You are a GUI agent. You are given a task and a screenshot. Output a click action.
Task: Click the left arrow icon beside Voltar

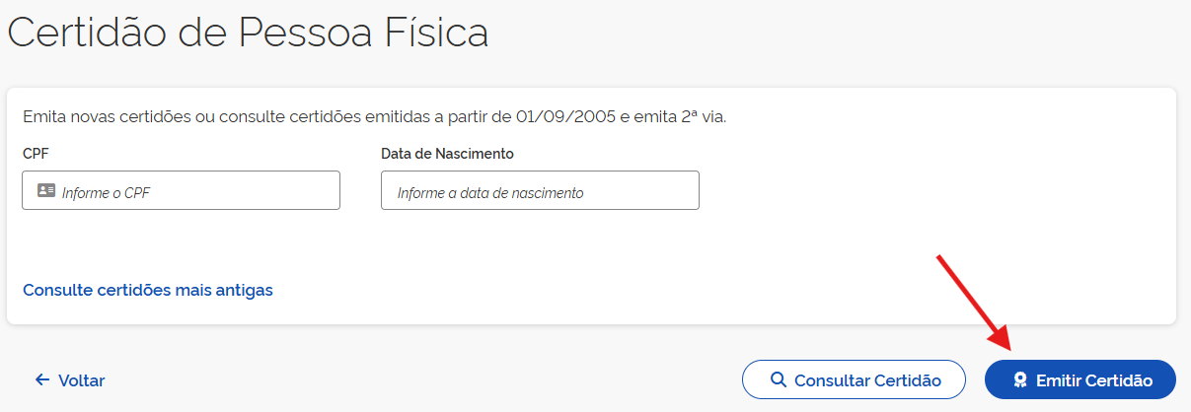pyautogui.click(x=41, y=380)
